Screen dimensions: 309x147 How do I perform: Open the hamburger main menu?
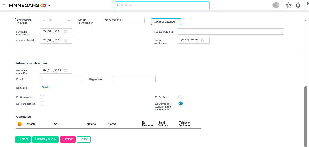[4, 5]
